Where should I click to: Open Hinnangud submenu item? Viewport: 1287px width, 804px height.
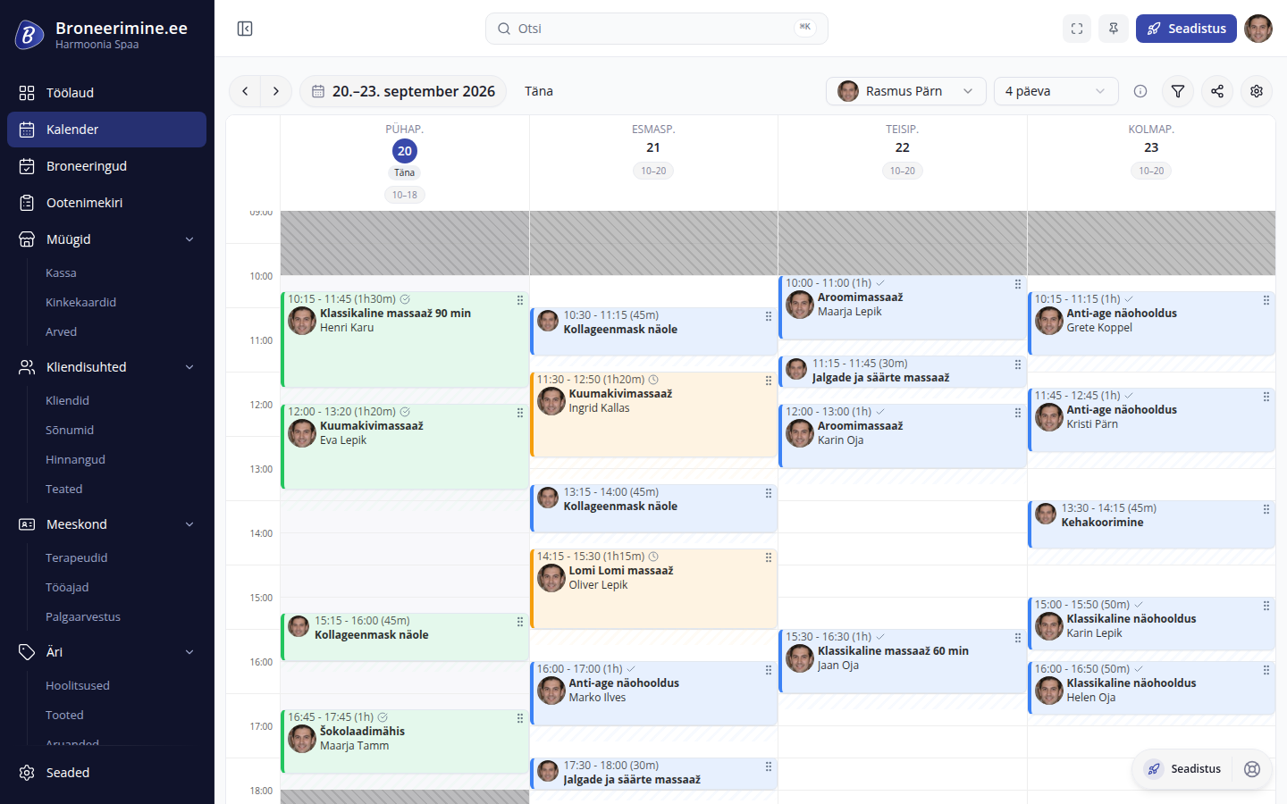point(75,459)
